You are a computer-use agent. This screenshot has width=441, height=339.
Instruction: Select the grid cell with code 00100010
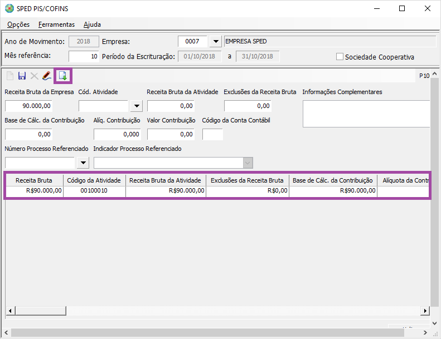coord(94,191)
